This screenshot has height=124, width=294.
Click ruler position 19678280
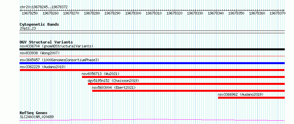point(92,13)
